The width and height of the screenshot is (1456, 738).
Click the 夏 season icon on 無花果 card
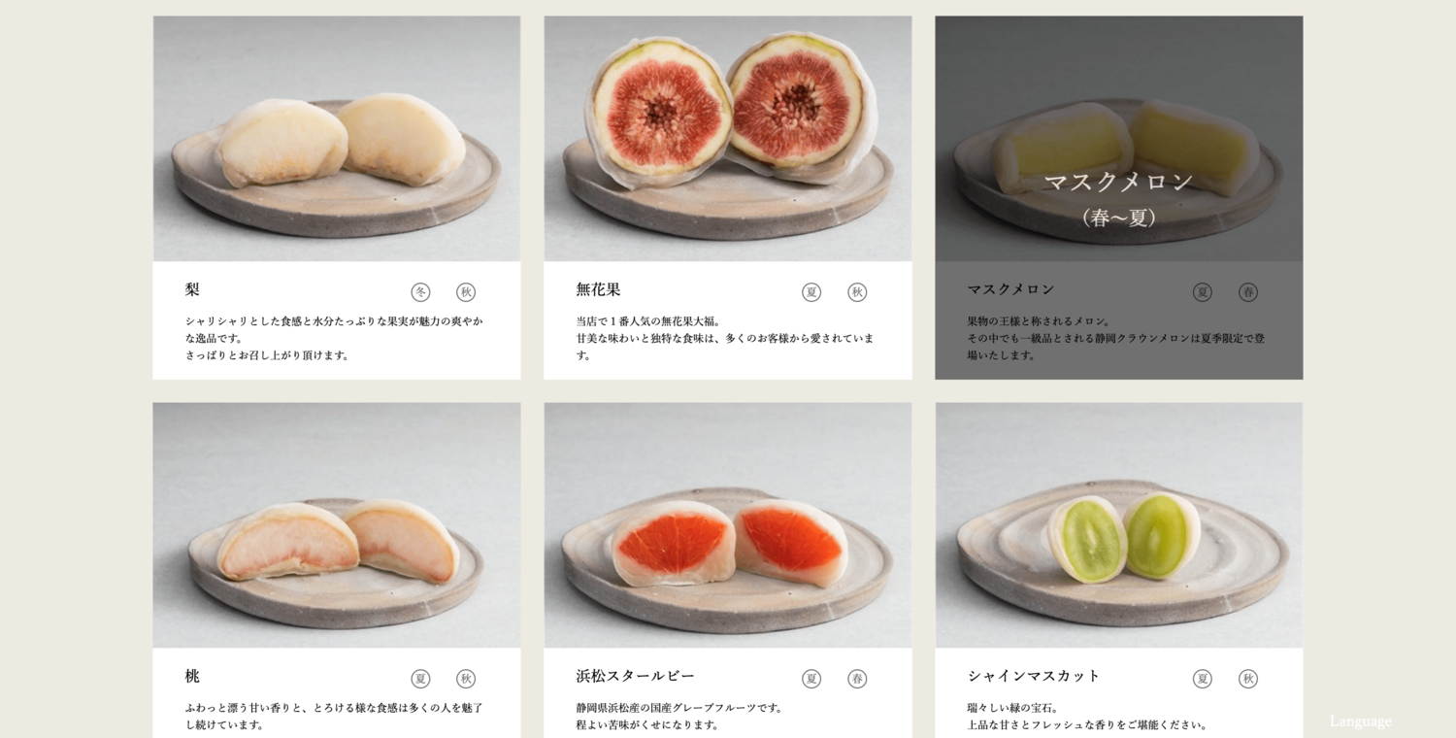811,292
